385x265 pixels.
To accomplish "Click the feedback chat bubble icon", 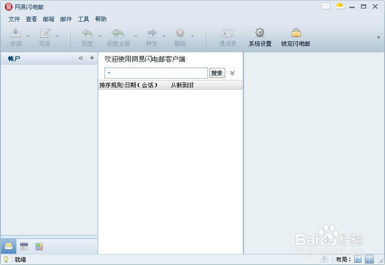I will pyautogui.click(x=326, y=7).
